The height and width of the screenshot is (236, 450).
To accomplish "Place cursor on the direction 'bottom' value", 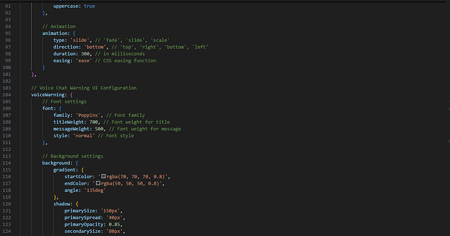I will tap(95, 47).
